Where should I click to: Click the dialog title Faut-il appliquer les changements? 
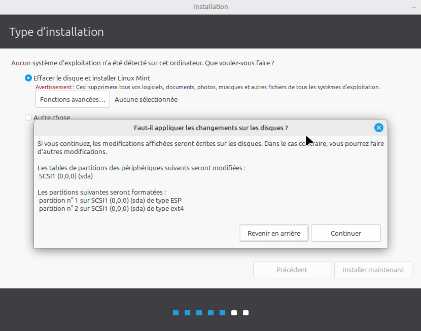pos(211,128)
